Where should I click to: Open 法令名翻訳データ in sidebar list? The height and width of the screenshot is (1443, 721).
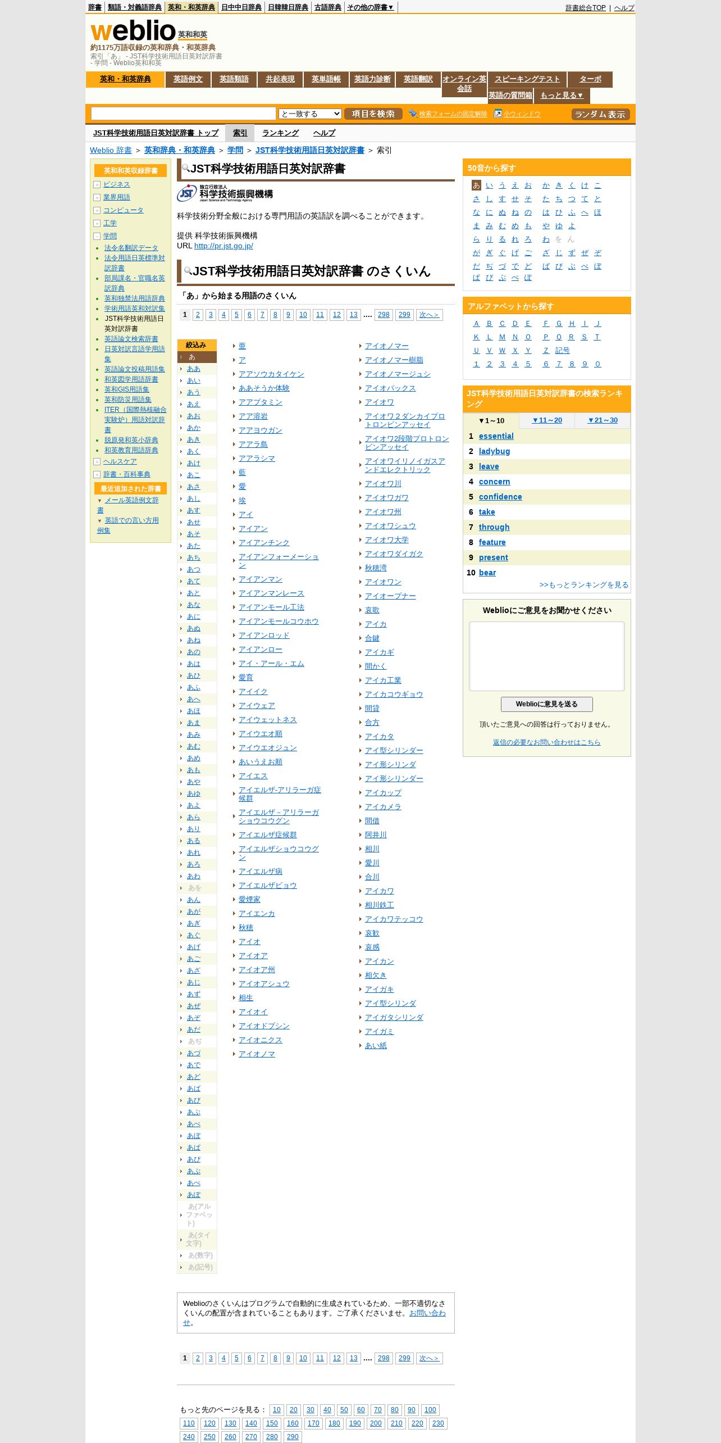click(x=131, y=248)
